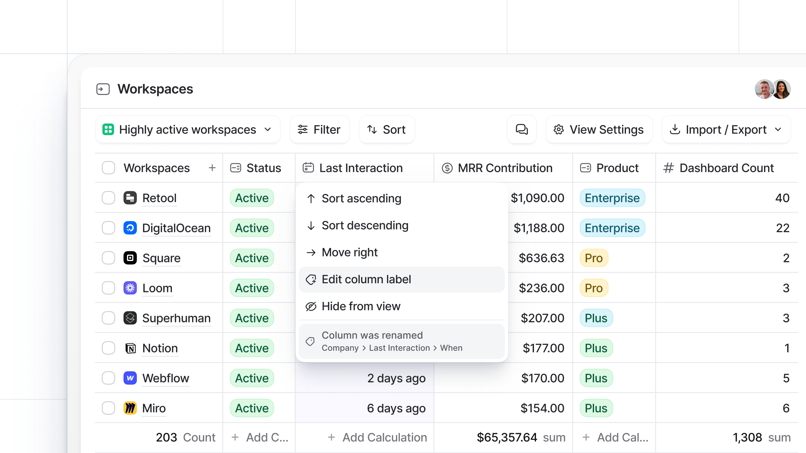Viewport: 806px width, 453px height.
Task: Click the sidebar toggle icon beside Workspaces title
Action: tap(103, 89)
